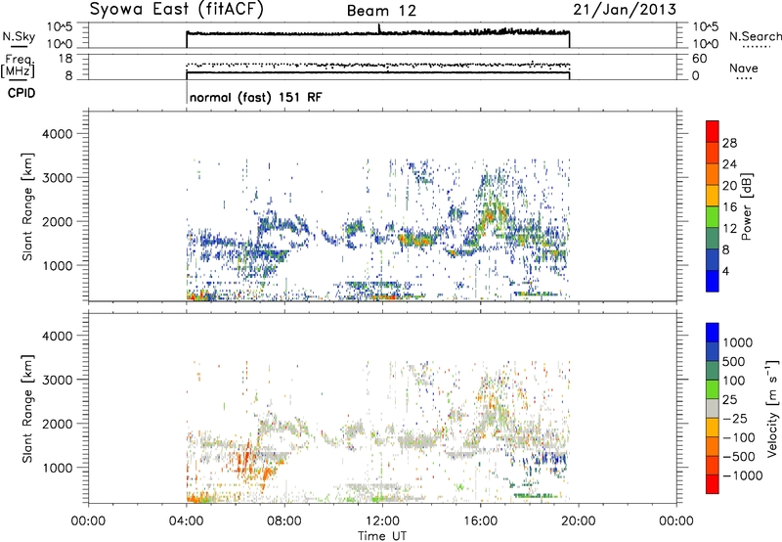Viewport: 782px width, 542px height.
Task: Click the '4' Power colorbar tick value
Action: pyautogui.click(x=725, y=271)
